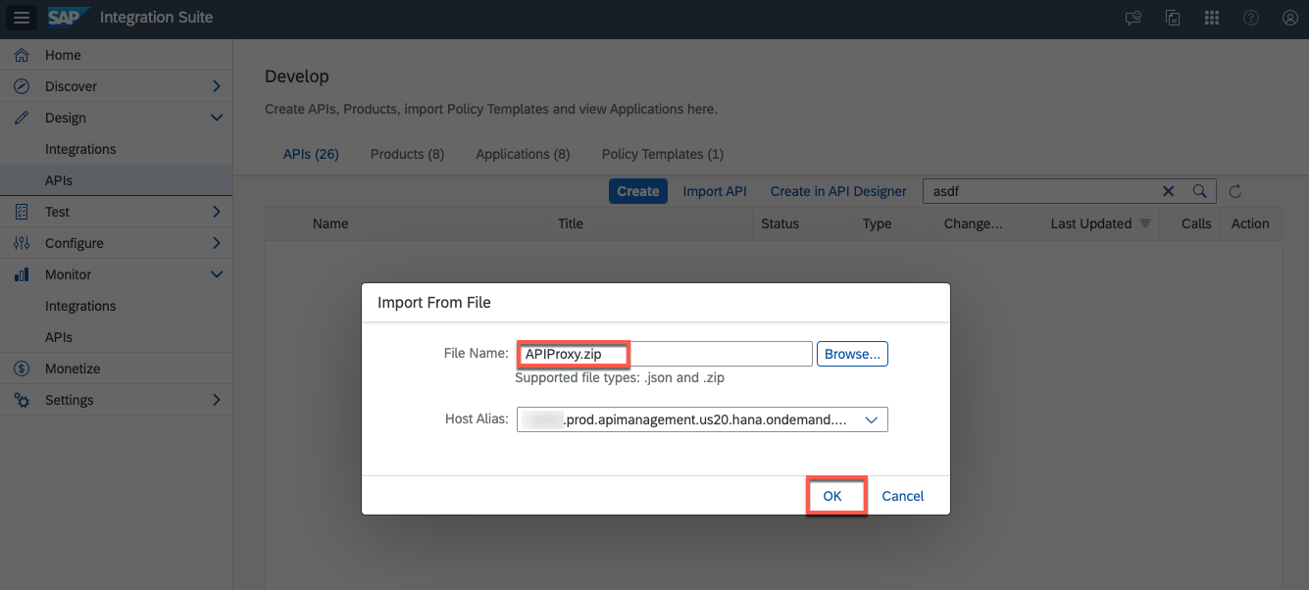Switch to the Policy Templates (1) tab
The width and height of the screenshot is (1309, 590).
(663, 154)
